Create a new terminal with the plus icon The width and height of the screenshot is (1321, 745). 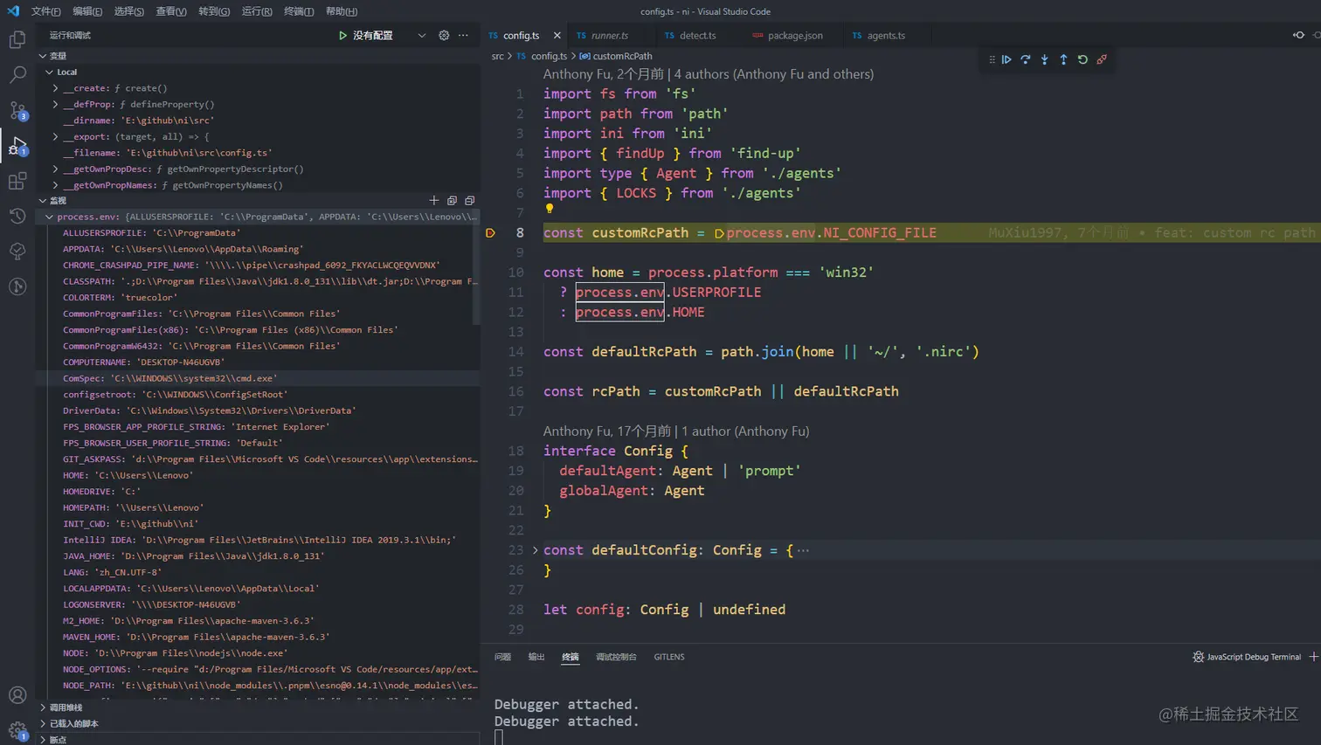pyautogui.click(x=1313, y=657)
